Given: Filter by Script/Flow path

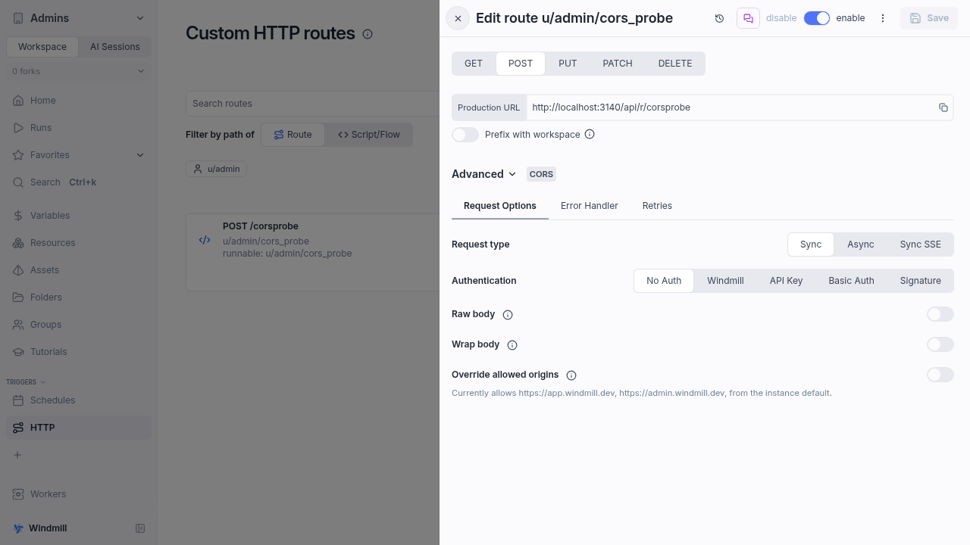Looking at the screenshot, I should [369, 135].
